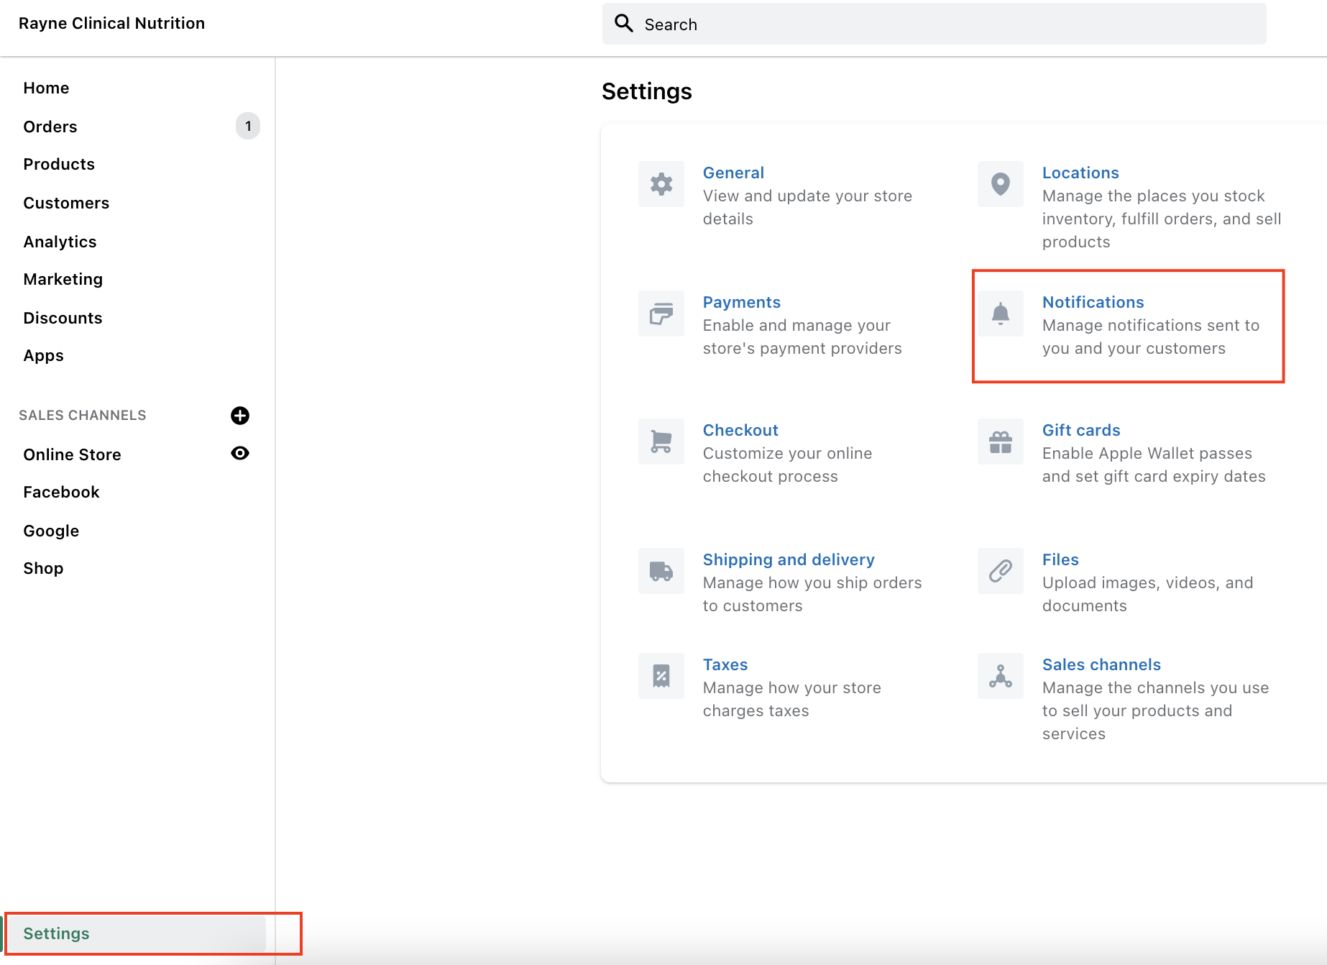
Task: Open the Taxes settings link
Action: point(725,664)
